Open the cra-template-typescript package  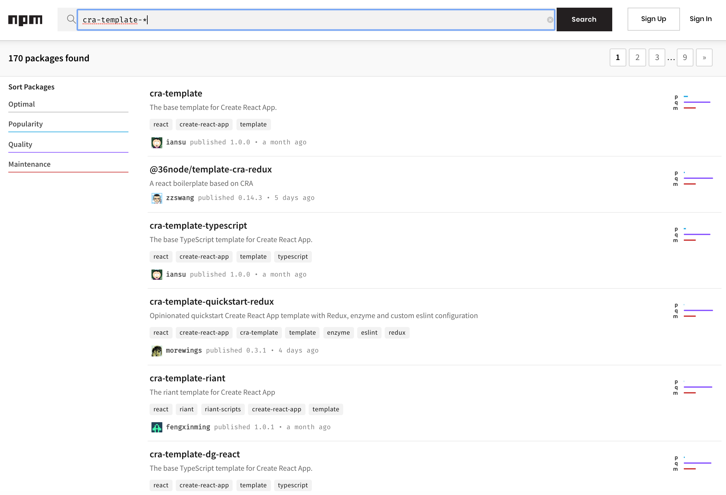click(x=198, y=225)
